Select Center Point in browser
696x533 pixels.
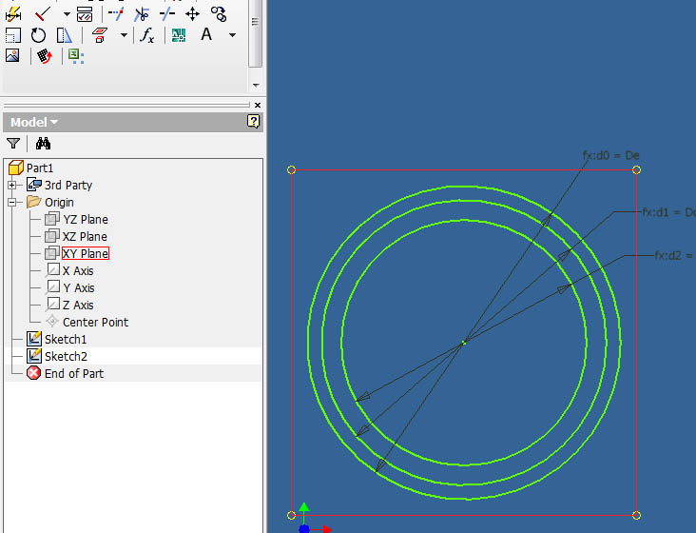[x=95, y=322]
